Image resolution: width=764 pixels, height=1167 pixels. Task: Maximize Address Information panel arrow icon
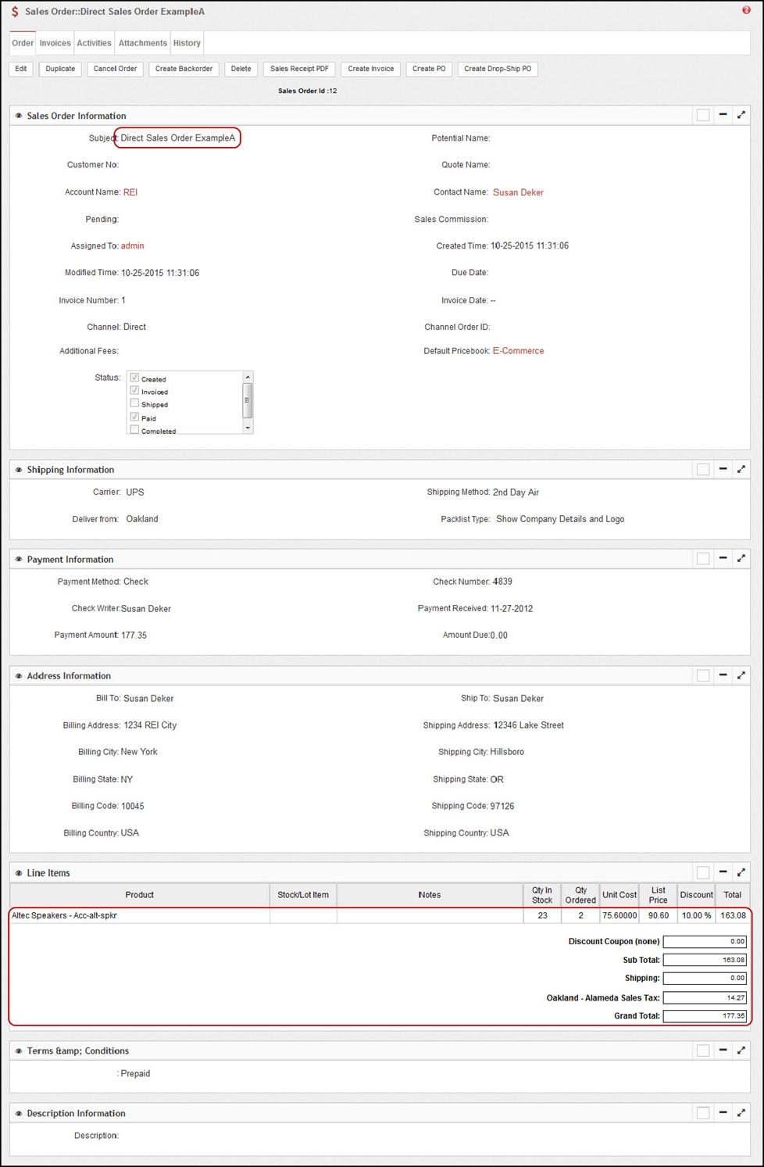(741, 675)
